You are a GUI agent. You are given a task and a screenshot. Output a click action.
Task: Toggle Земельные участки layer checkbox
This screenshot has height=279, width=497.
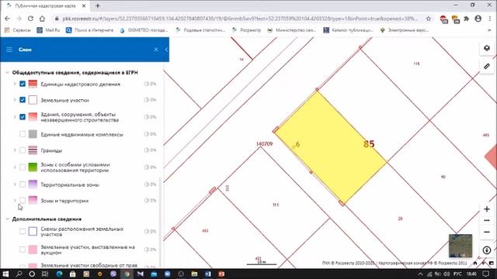23,100
